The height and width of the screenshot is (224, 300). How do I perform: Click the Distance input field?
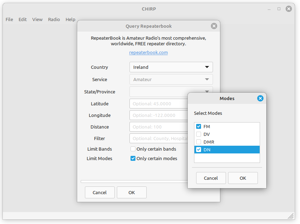coord(159,127)
